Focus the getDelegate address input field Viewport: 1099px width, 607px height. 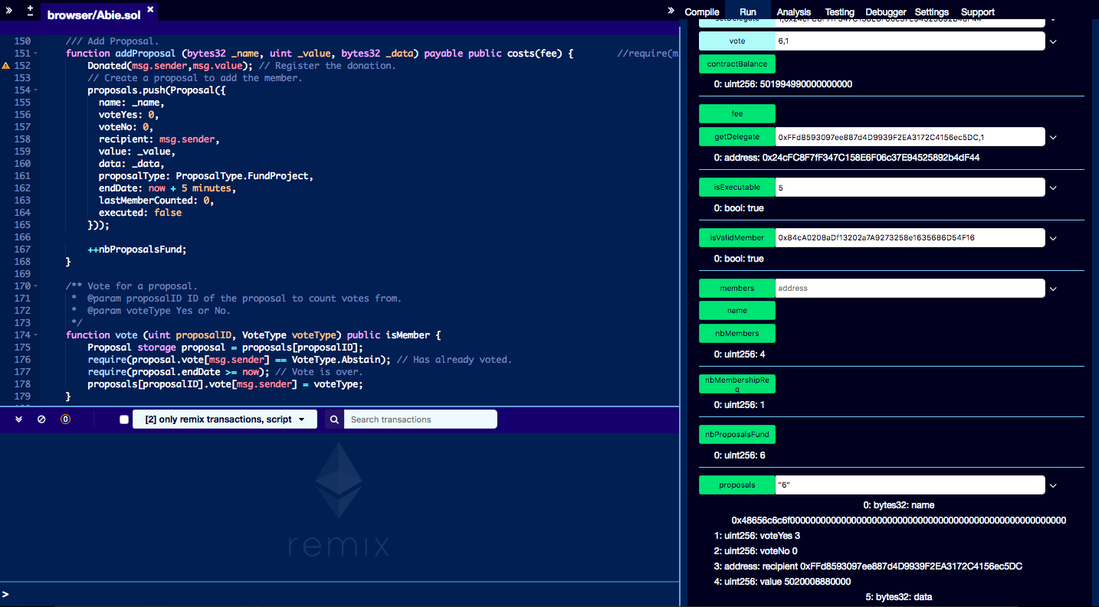point(910,137)
